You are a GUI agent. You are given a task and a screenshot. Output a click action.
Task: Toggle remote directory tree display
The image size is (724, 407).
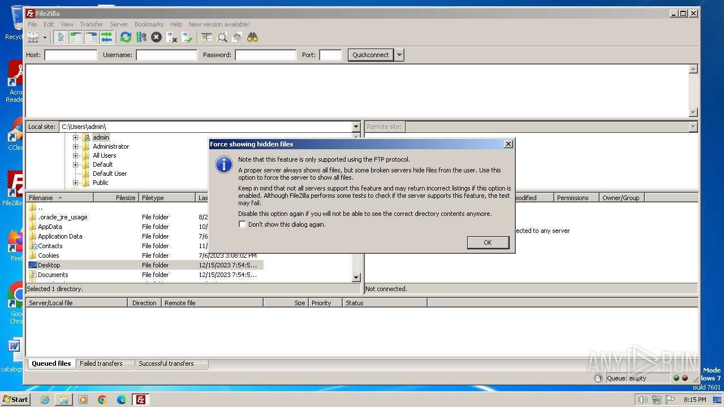click(92, 37)
